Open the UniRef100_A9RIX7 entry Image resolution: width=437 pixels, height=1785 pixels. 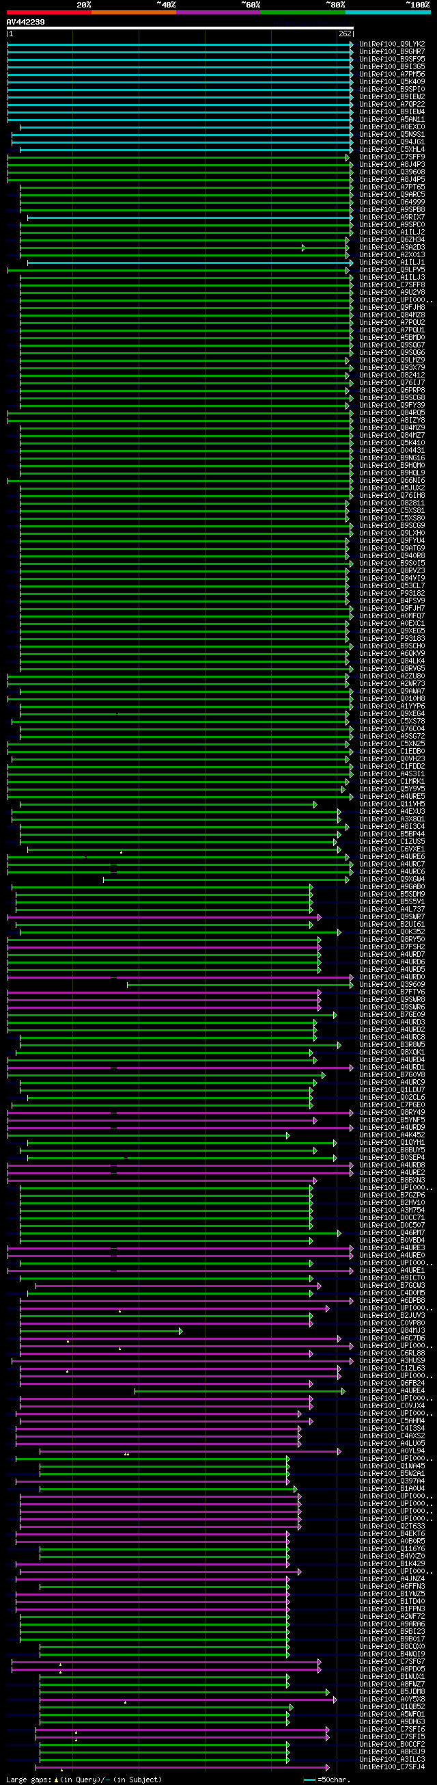point(392,217)
